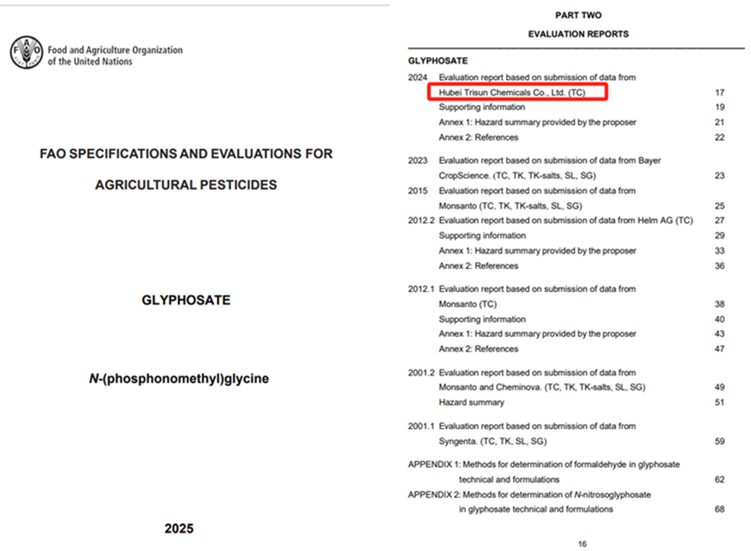Open "Syngenta. (TC, TK, SL, SG)" entry

[493, 442]
